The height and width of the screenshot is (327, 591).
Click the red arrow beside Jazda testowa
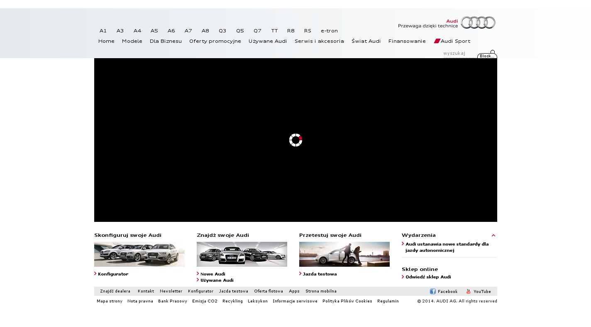click(300, 273)
